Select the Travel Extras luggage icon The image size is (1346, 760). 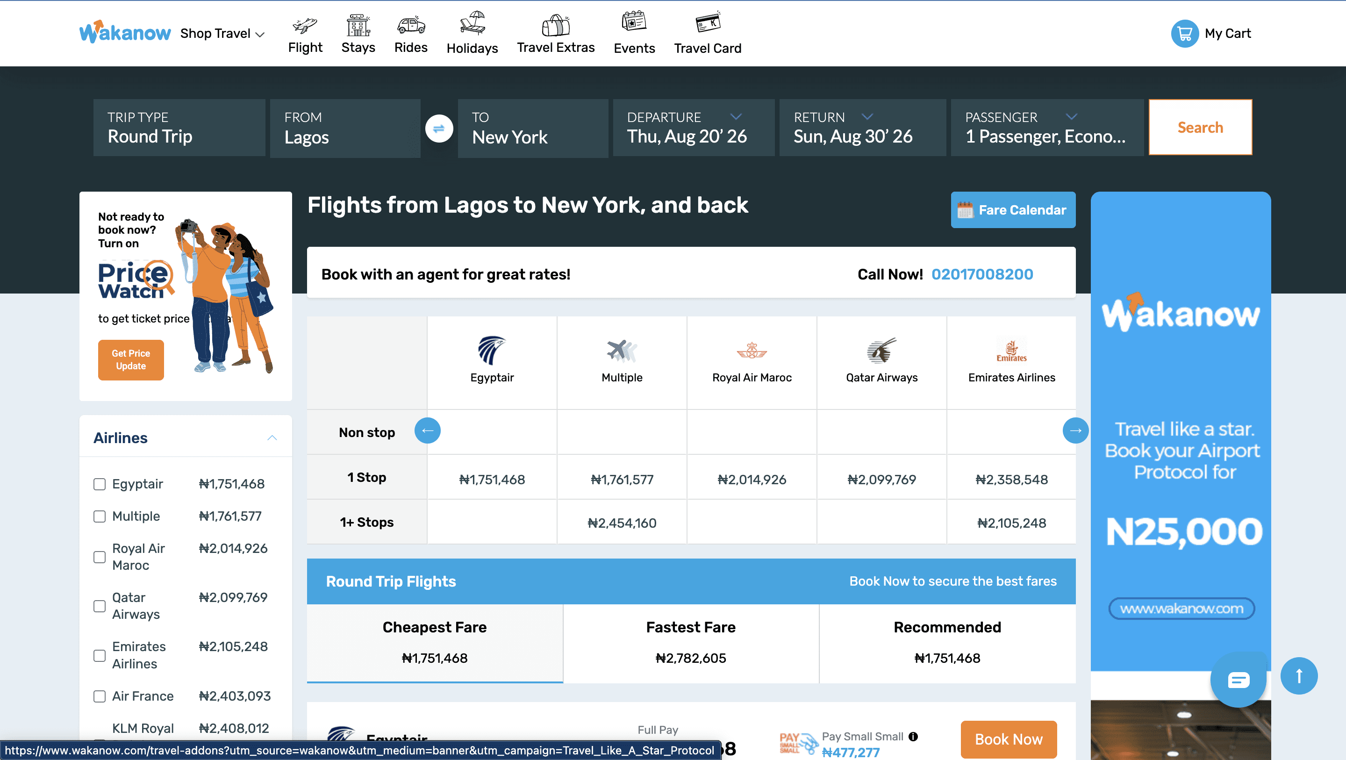click(555, 25)
